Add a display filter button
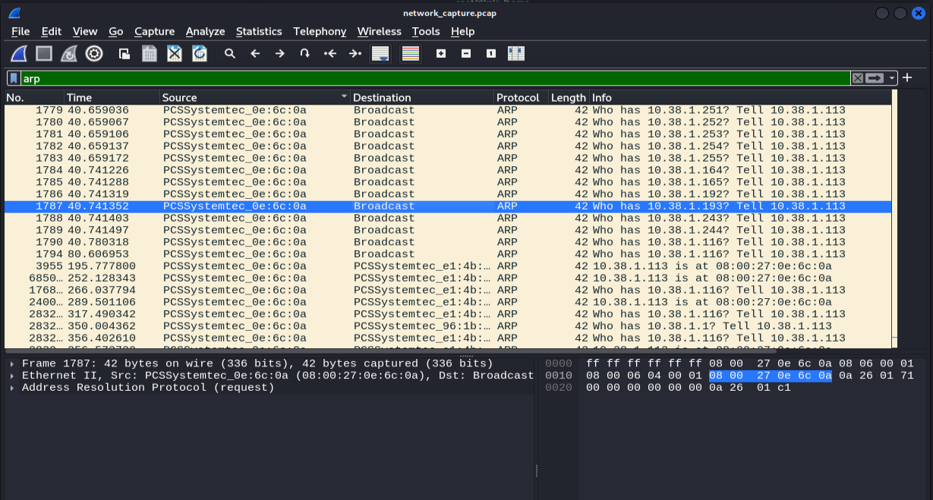Image resolution: width=933 pixels, height=500 pixels. (x=906, y=78)
